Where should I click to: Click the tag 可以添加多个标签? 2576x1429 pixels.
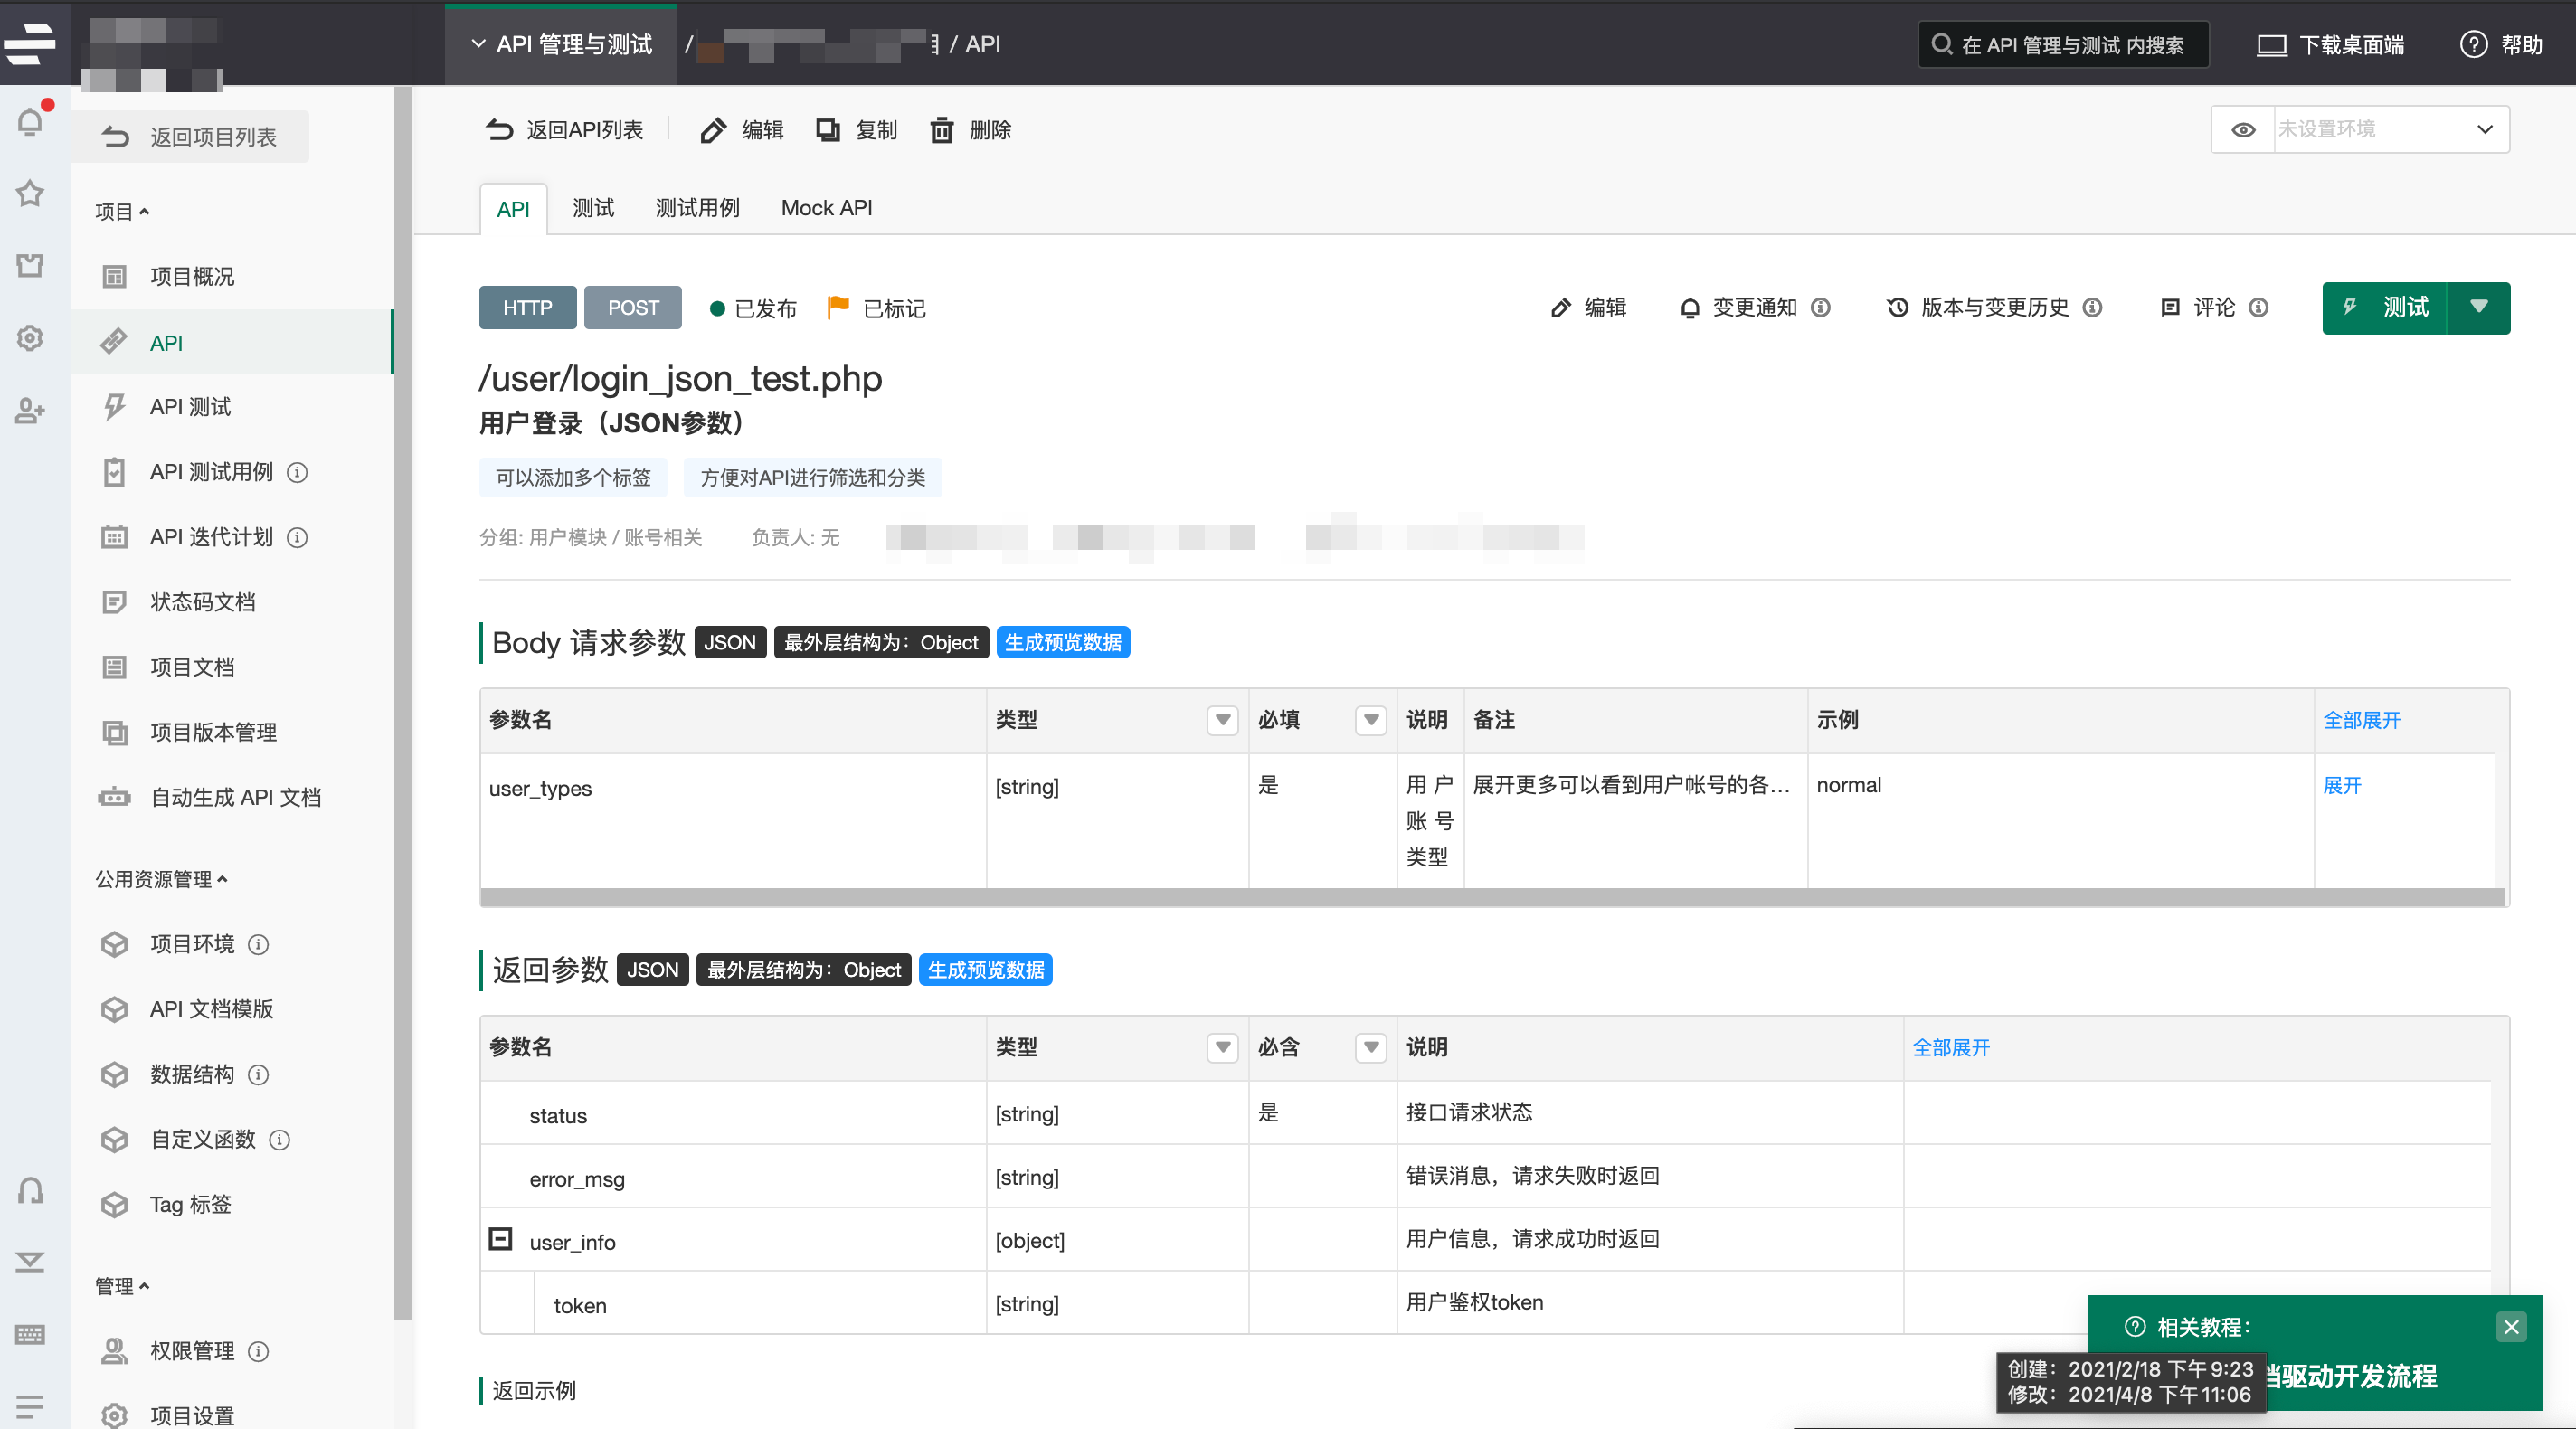pyautogui.click(x=573, y=478)
